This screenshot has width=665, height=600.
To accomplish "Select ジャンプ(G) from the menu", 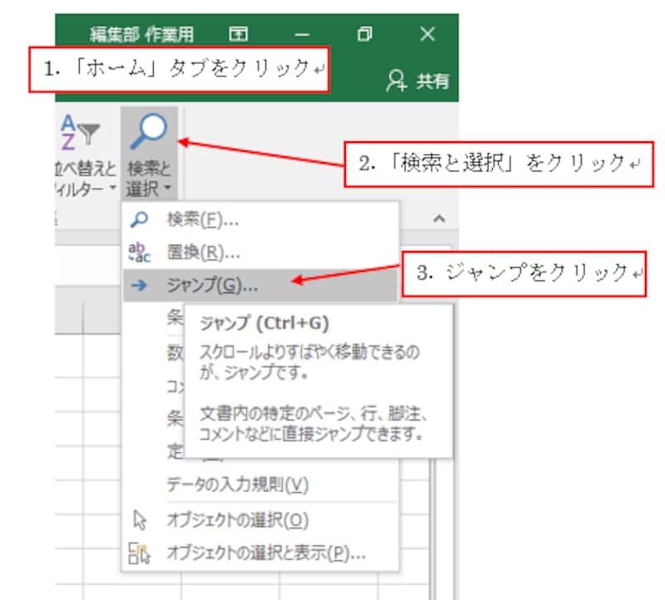I will click(208, 287).
